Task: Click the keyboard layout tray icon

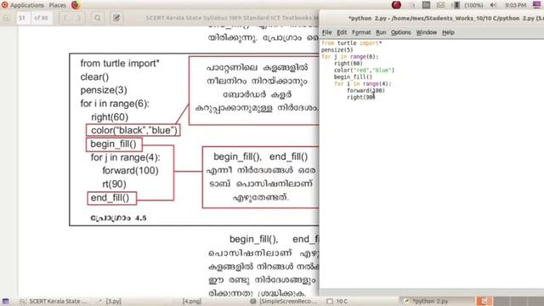Action: point(426,5)
